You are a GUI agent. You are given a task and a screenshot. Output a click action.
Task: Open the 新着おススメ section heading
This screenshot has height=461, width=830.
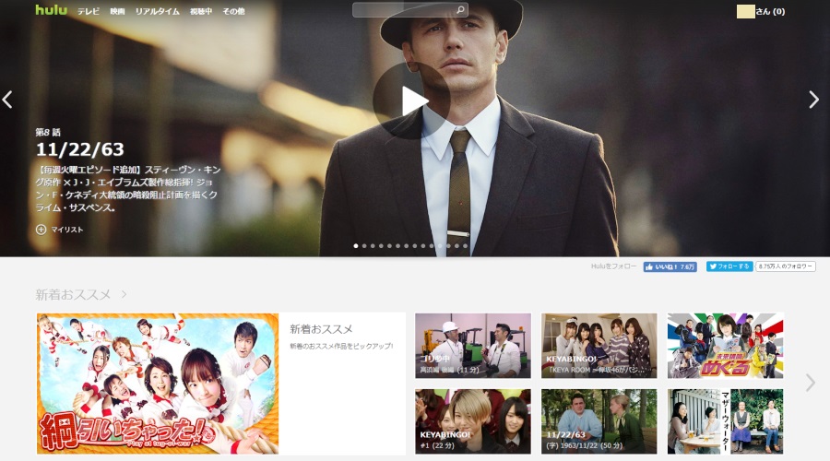[x=73, y=294]
